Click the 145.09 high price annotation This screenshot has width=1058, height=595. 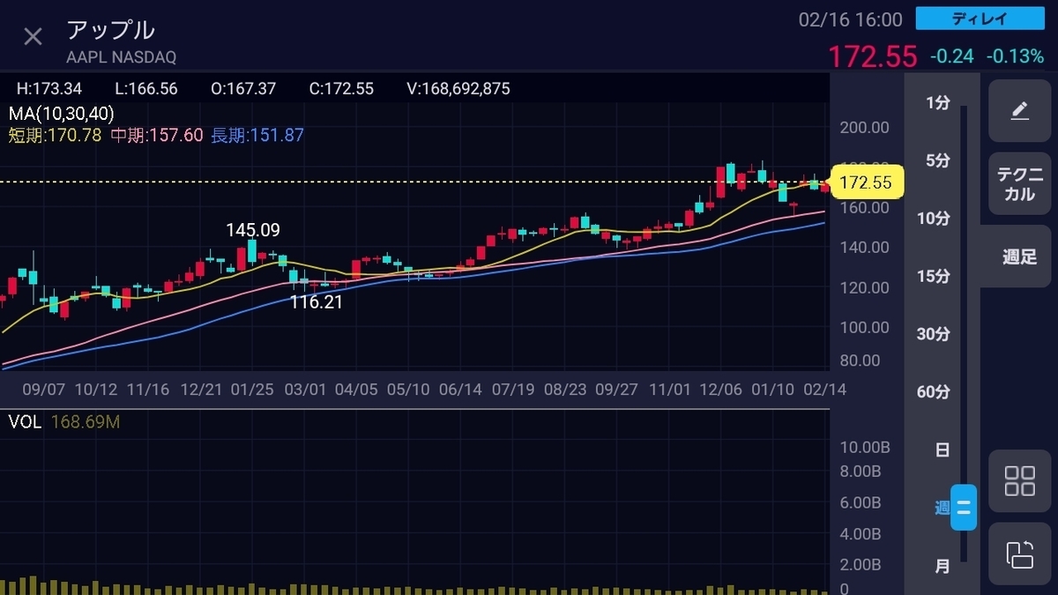coord(253,230)
